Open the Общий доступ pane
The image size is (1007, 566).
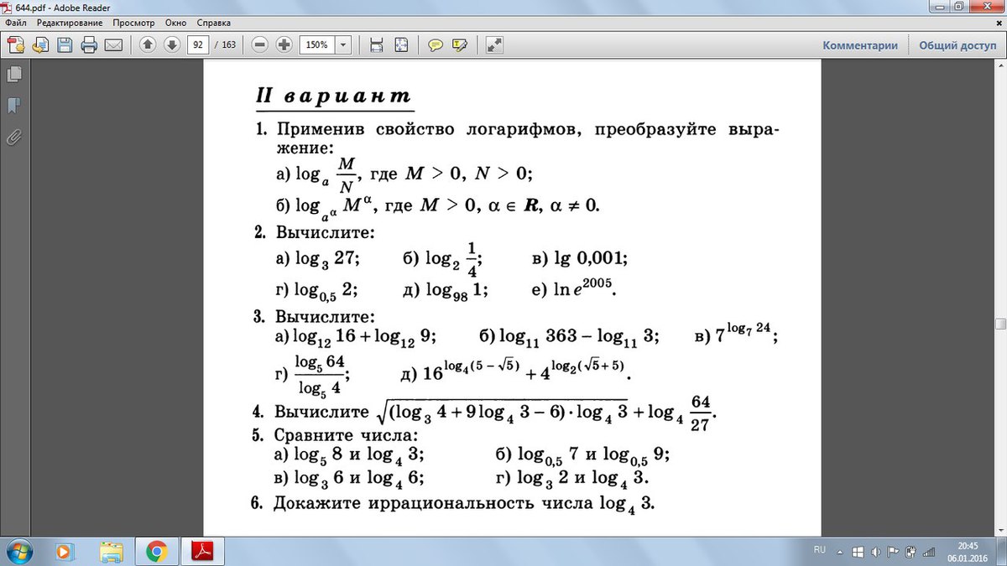957,46
